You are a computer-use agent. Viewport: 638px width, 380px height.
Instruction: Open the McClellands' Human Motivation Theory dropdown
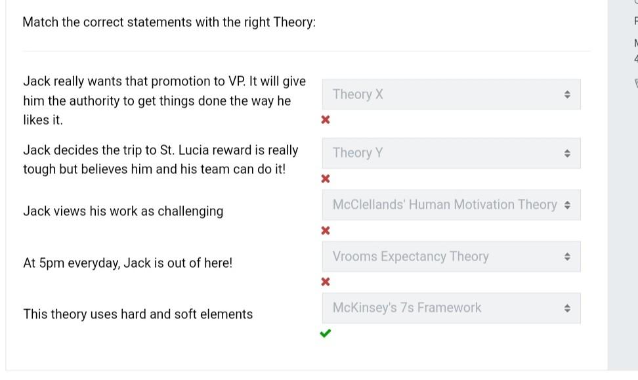click(x=451, y=204)
